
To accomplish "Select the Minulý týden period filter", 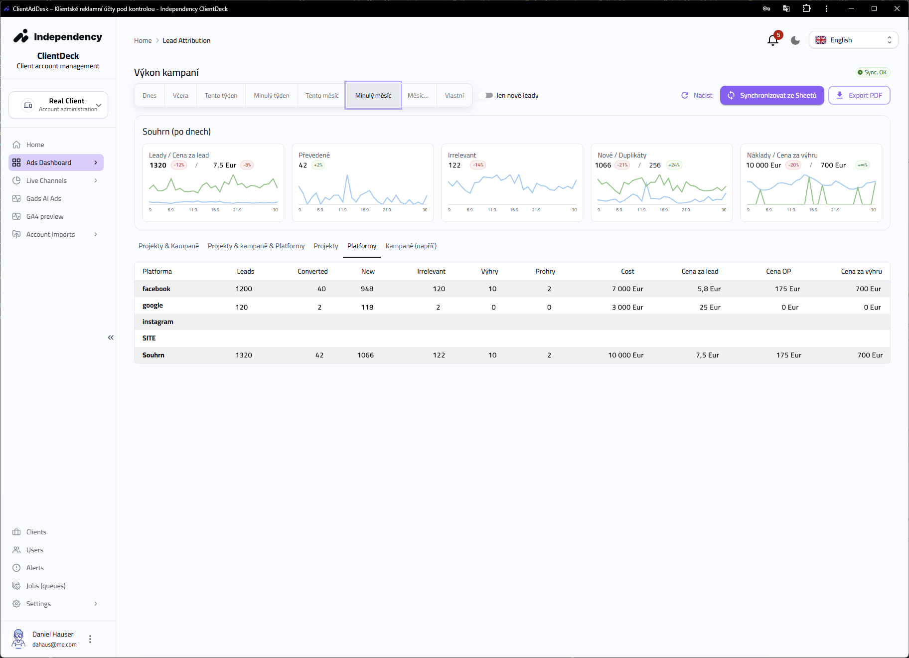I will click(x=271, y=95).
